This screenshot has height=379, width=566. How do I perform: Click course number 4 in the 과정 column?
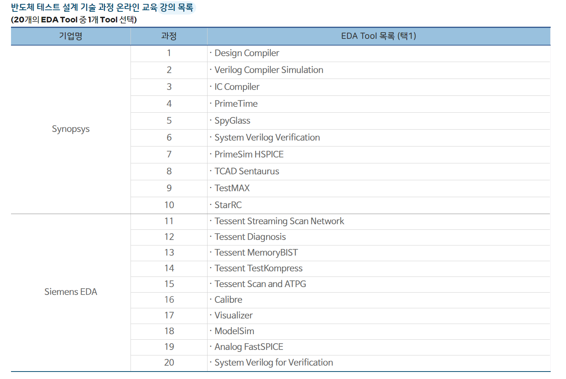point(169,104)
